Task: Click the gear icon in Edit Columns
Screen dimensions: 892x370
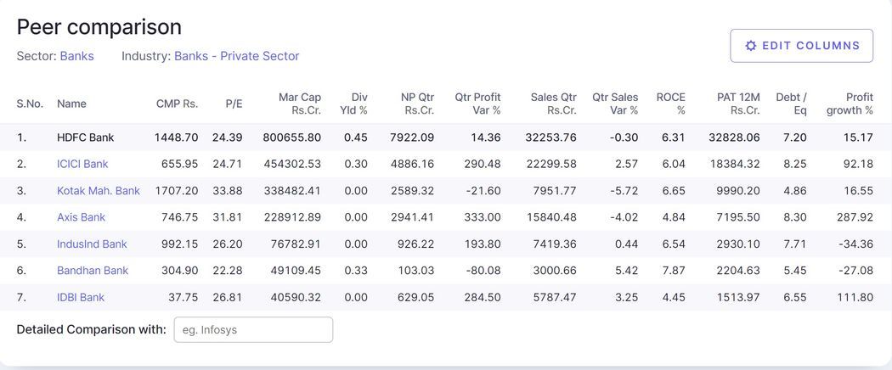Action: [x=750, y=46]
